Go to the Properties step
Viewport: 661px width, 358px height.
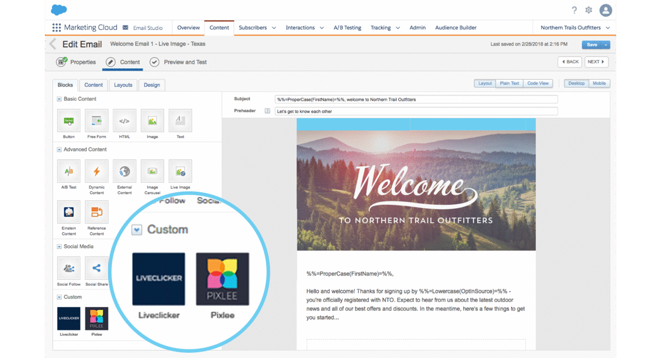click(76, 62)
